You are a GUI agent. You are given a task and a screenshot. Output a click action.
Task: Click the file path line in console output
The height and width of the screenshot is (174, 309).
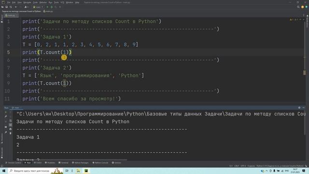[161, 114]
